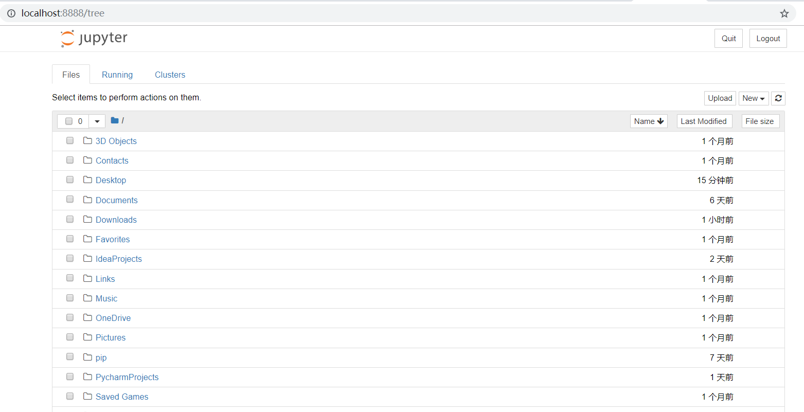Sort files by Last Modified
Viewport: 804px width, 412px height.
coord(704,121)
